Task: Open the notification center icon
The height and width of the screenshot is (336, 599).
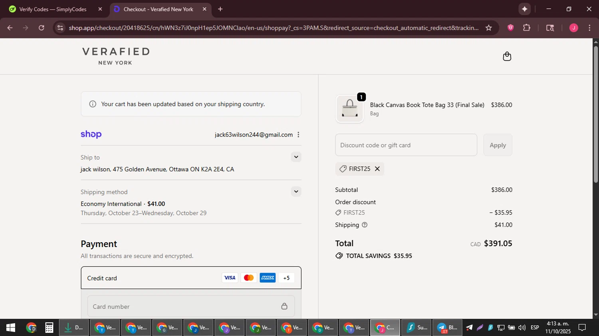Action: [582, 328]
